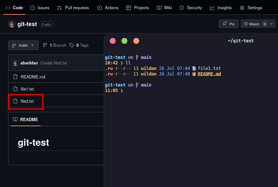View the 0 Tags link

click(x=79, y=45)
